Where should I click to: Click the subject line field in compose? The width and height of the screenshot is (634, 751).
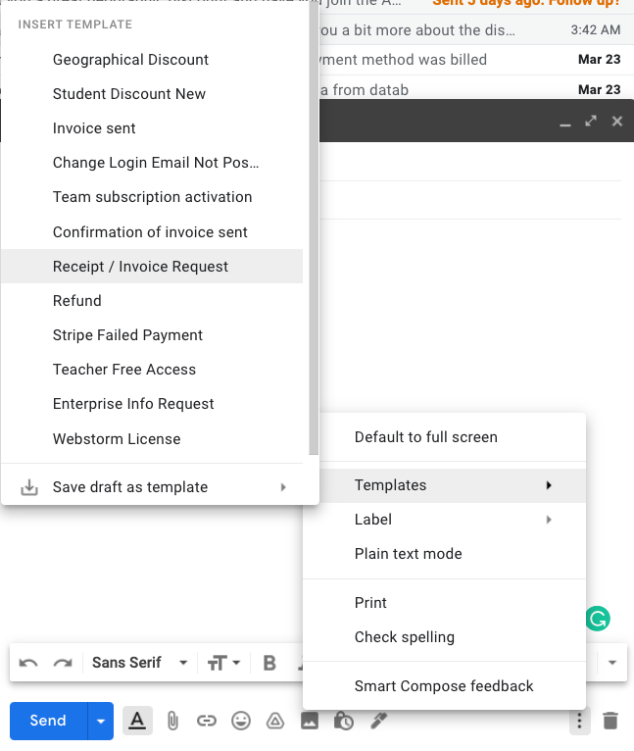pos(470,201)
